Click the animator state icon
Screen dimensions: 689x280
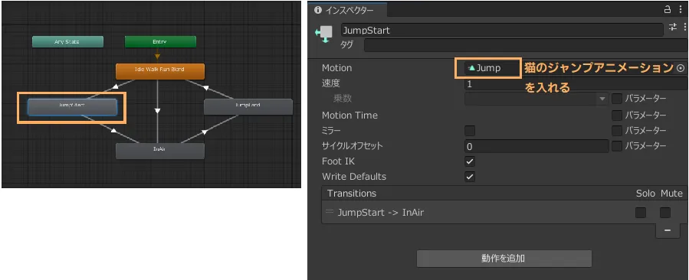324,34
